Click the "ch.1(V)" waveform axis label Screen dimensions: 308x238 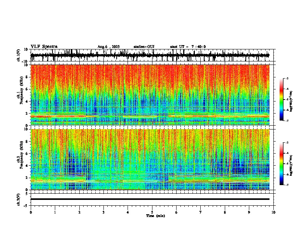coord(19,56)
